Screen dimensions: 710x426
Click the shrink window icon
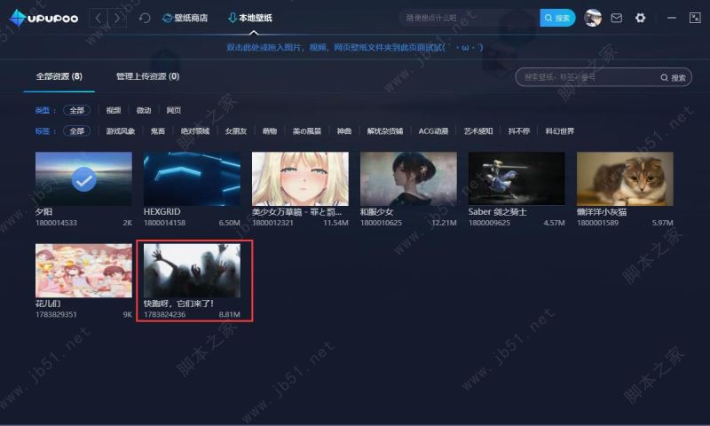pyautogui.click(x=695, y=18)
